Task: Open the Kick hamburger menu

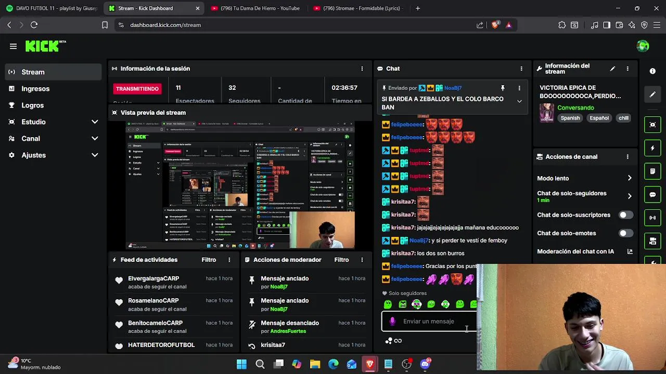Action: pos(13,46)
